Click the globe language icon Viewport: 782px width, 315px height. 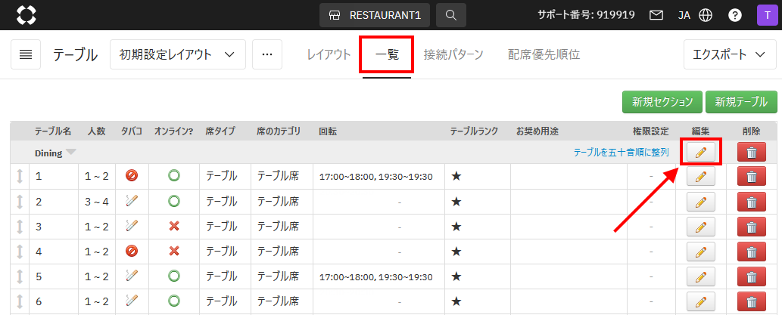click(x=706, y=15)
